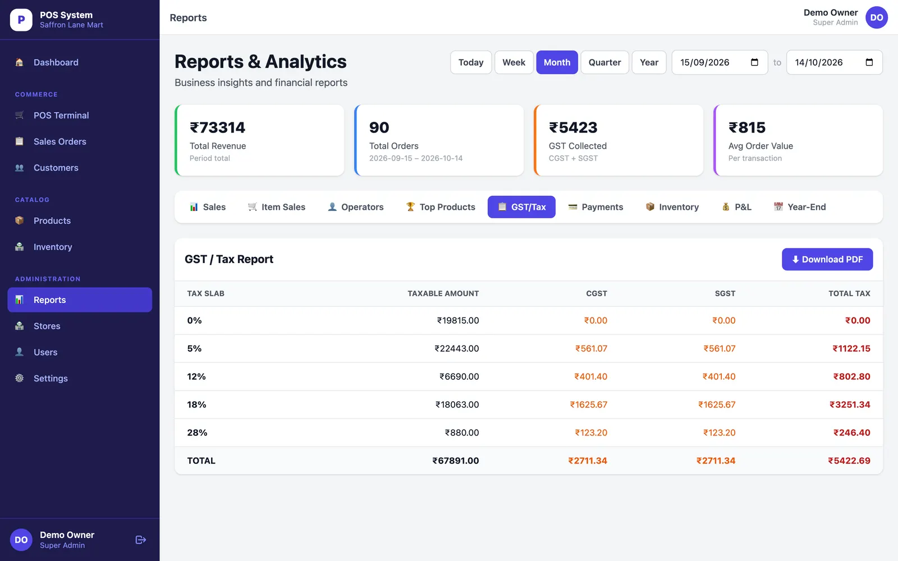Image resolution: width=898 pixels, height=561 pixels.
Task: Click the Inventory icon in sidebar
Action: point(20,247)
